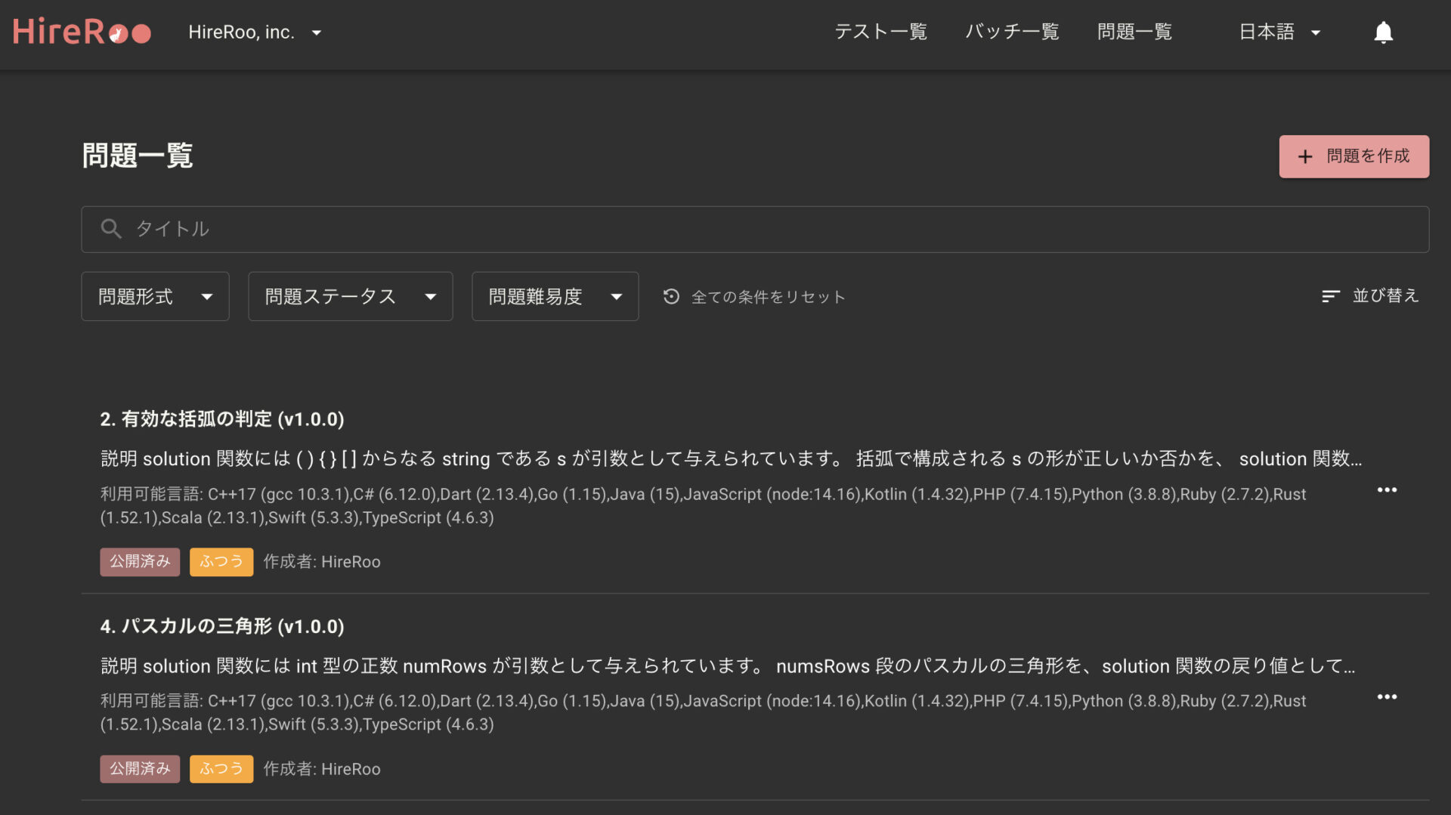Click the reset conditions circular arrow icon
Image resolution: width=1451 pixels, height=815 pixels.
click(672, 296)
